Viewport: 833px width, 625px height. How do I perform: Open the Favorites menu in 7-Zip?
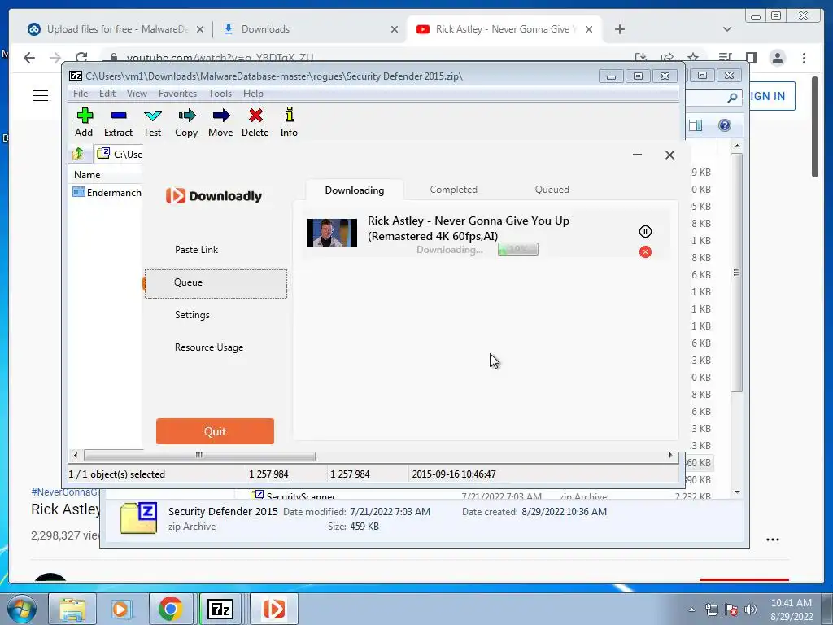(x=177, y=94)
